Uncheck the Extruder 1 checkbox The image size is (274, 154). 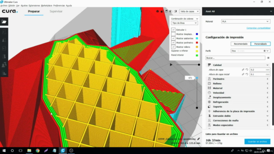pyautogui.click(x=173, y=30)
